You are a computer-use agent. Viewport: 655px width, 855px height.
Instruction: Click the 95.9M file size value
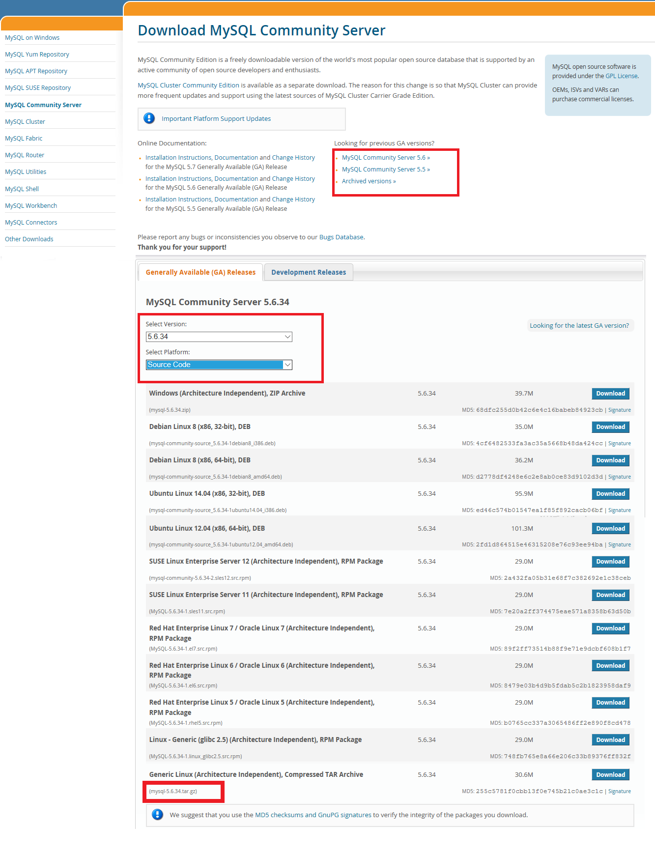524,494
